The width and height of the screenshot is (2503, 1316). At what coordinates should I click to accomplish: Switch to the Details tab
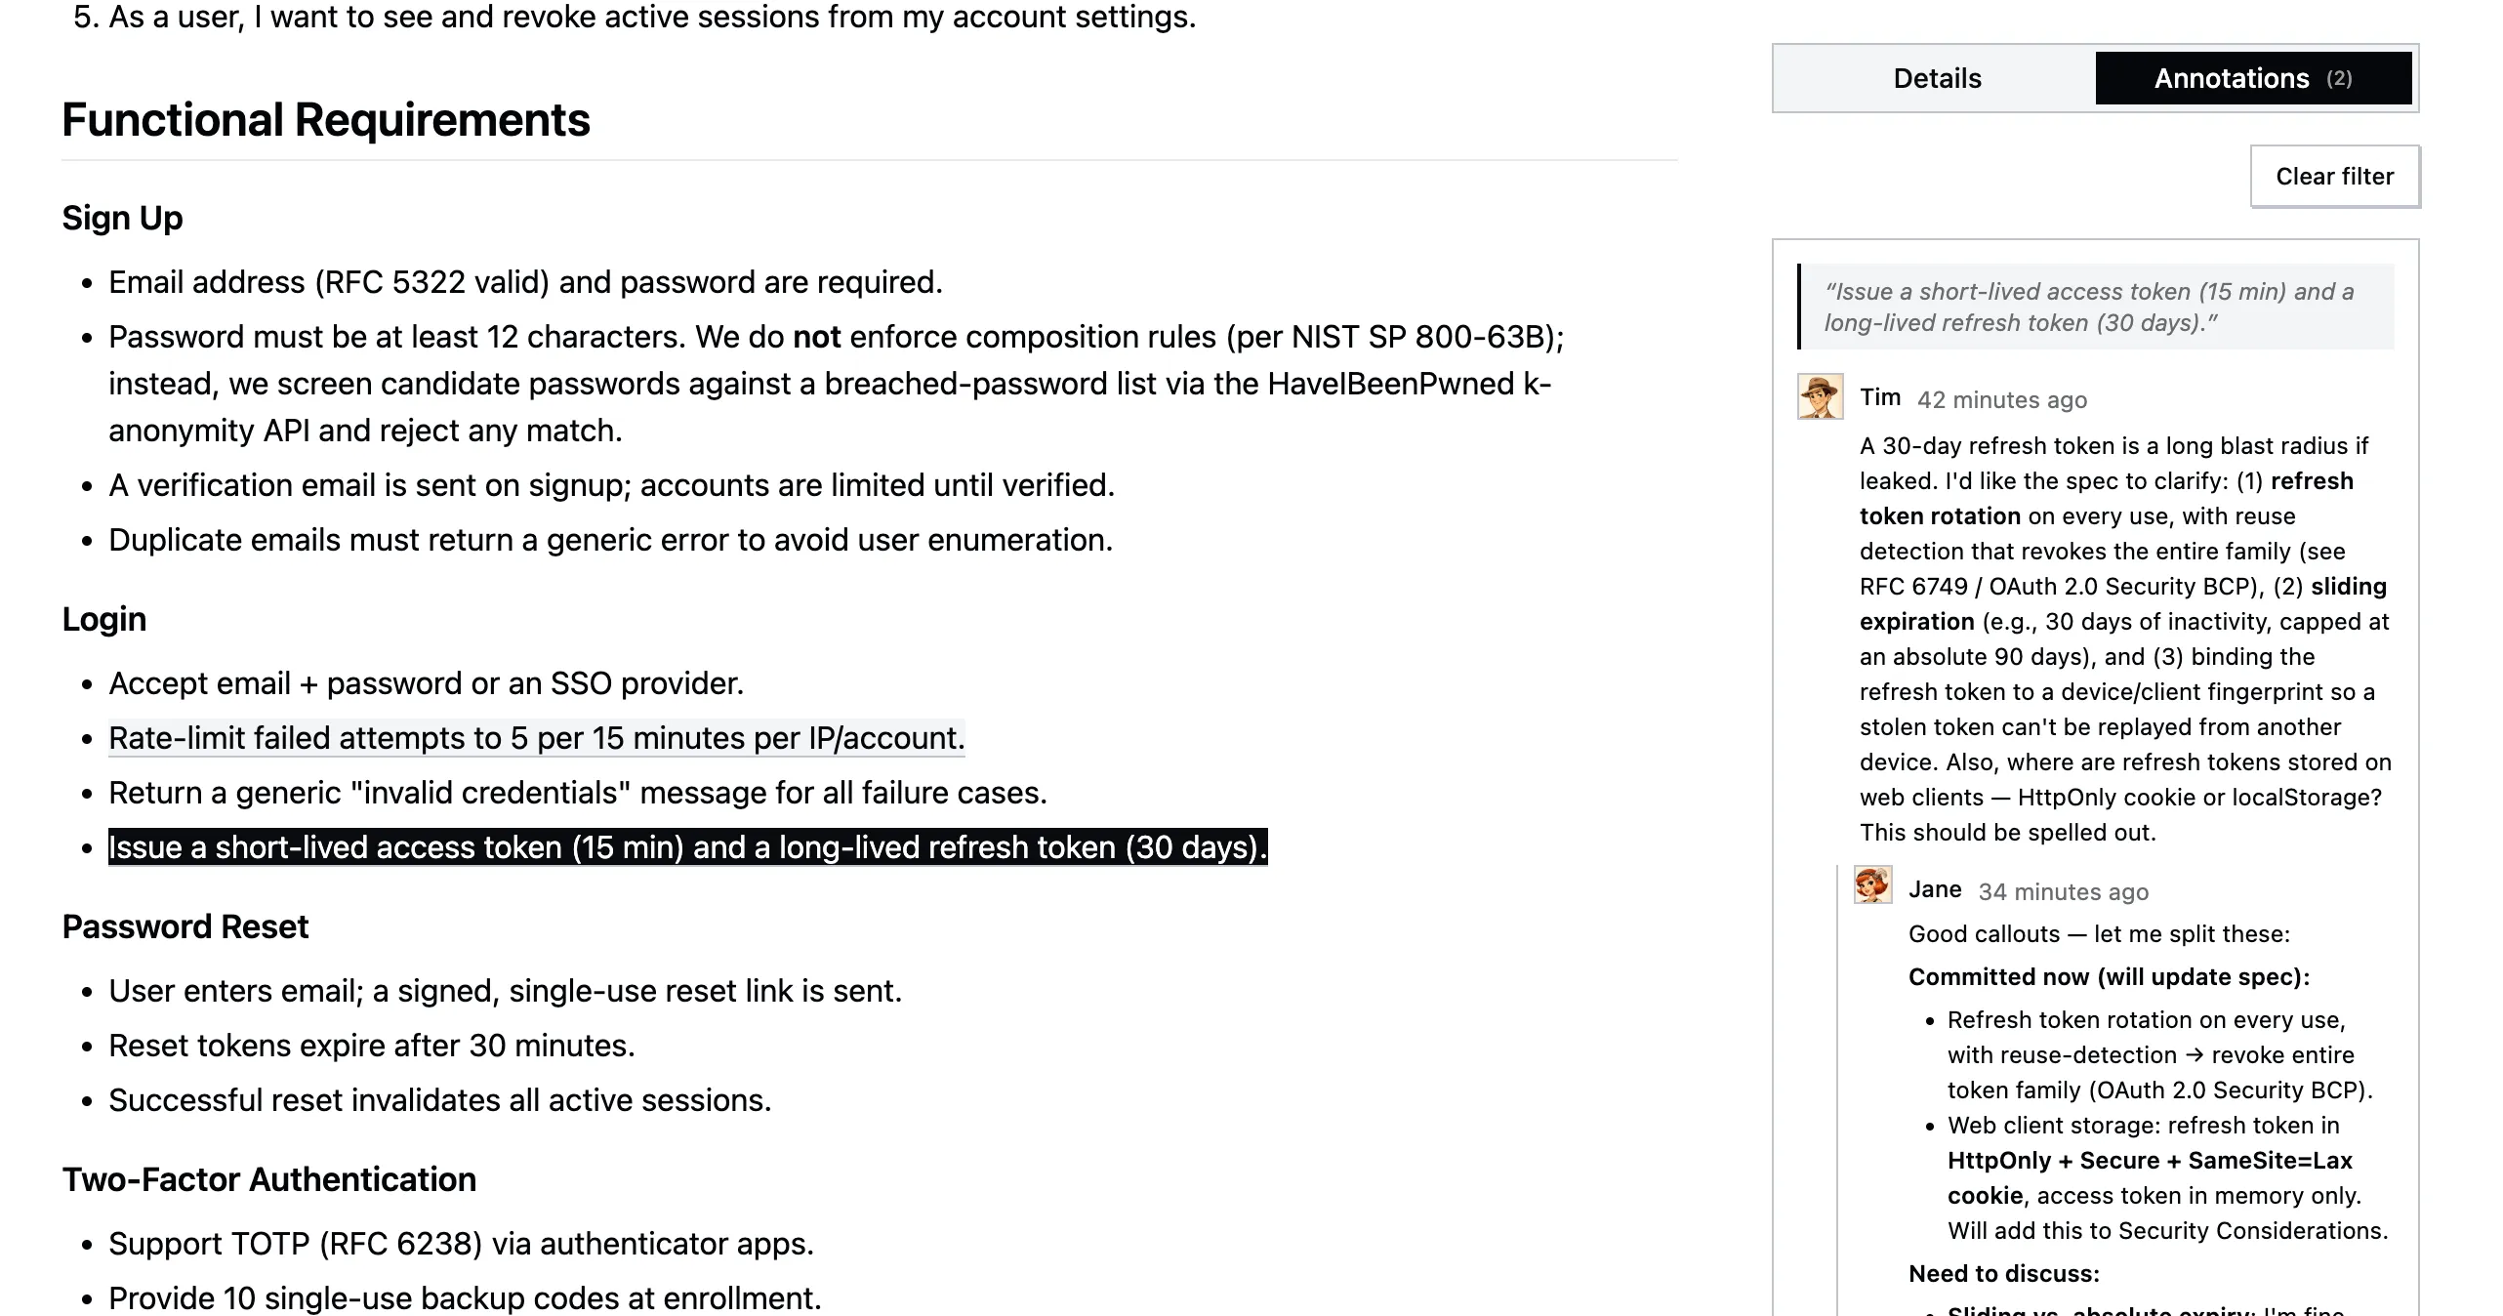point(1937,78)
